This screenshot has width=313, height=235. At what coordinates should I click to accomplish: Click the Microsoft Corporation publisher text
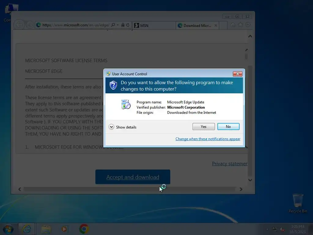[186, 107]
